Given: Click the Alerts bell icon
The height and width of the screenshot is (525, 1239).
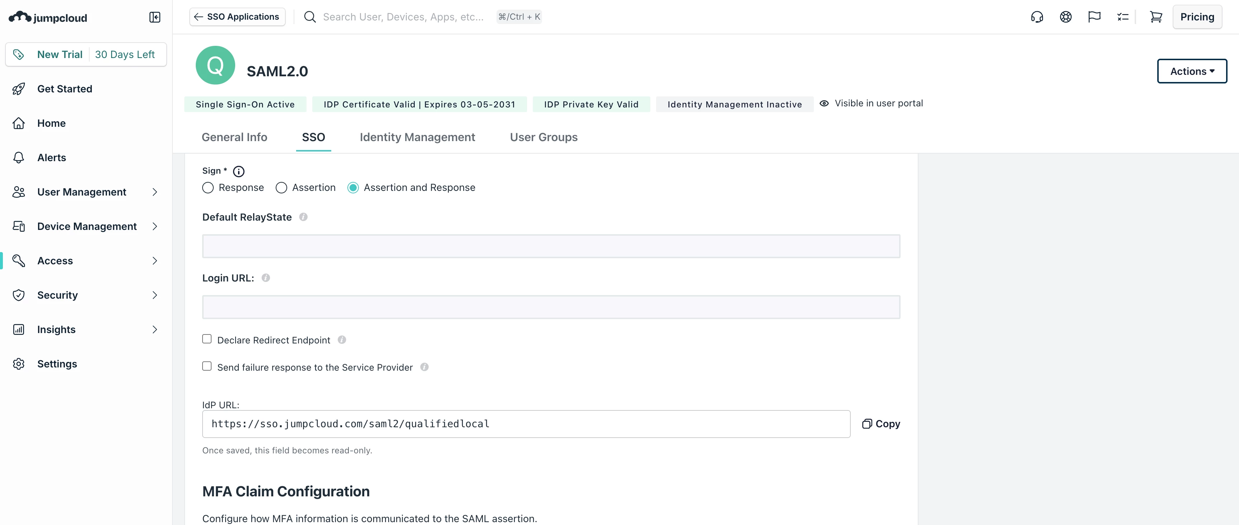Looking at the screenshot, I should (19, 158).
